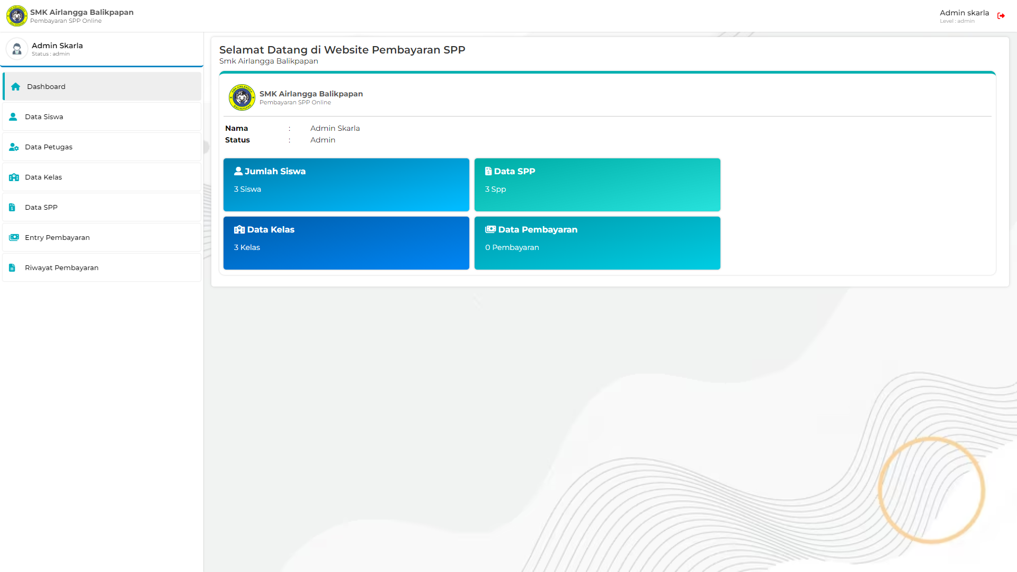The width and height of the screenshot is (1017, 572).
Task: Select the person icon for Data Siswa
Action: pos(13,117)
